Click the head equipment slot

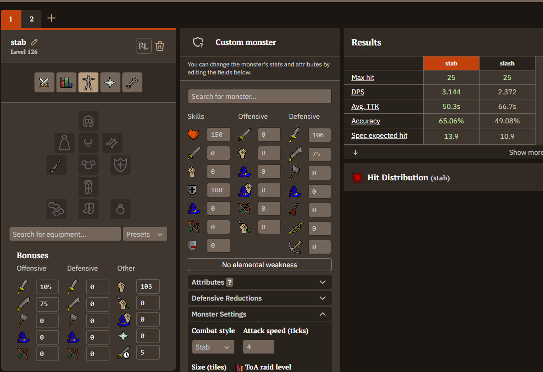(88, 121)
